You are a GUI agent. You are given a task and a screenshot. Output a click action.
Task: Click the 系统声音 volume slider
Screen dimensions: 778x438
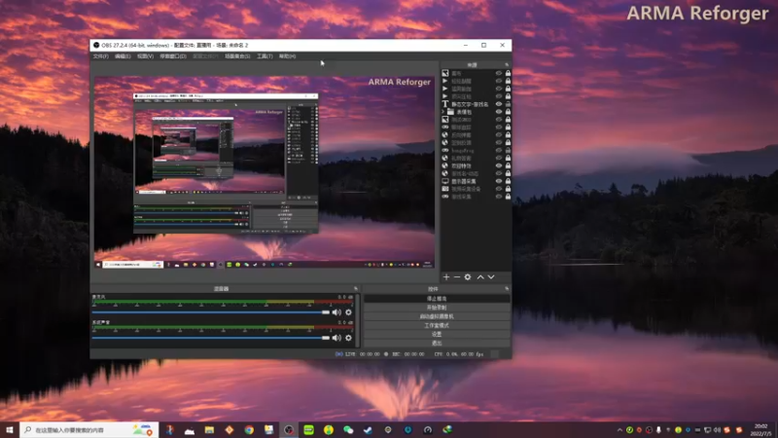(211, 338)
